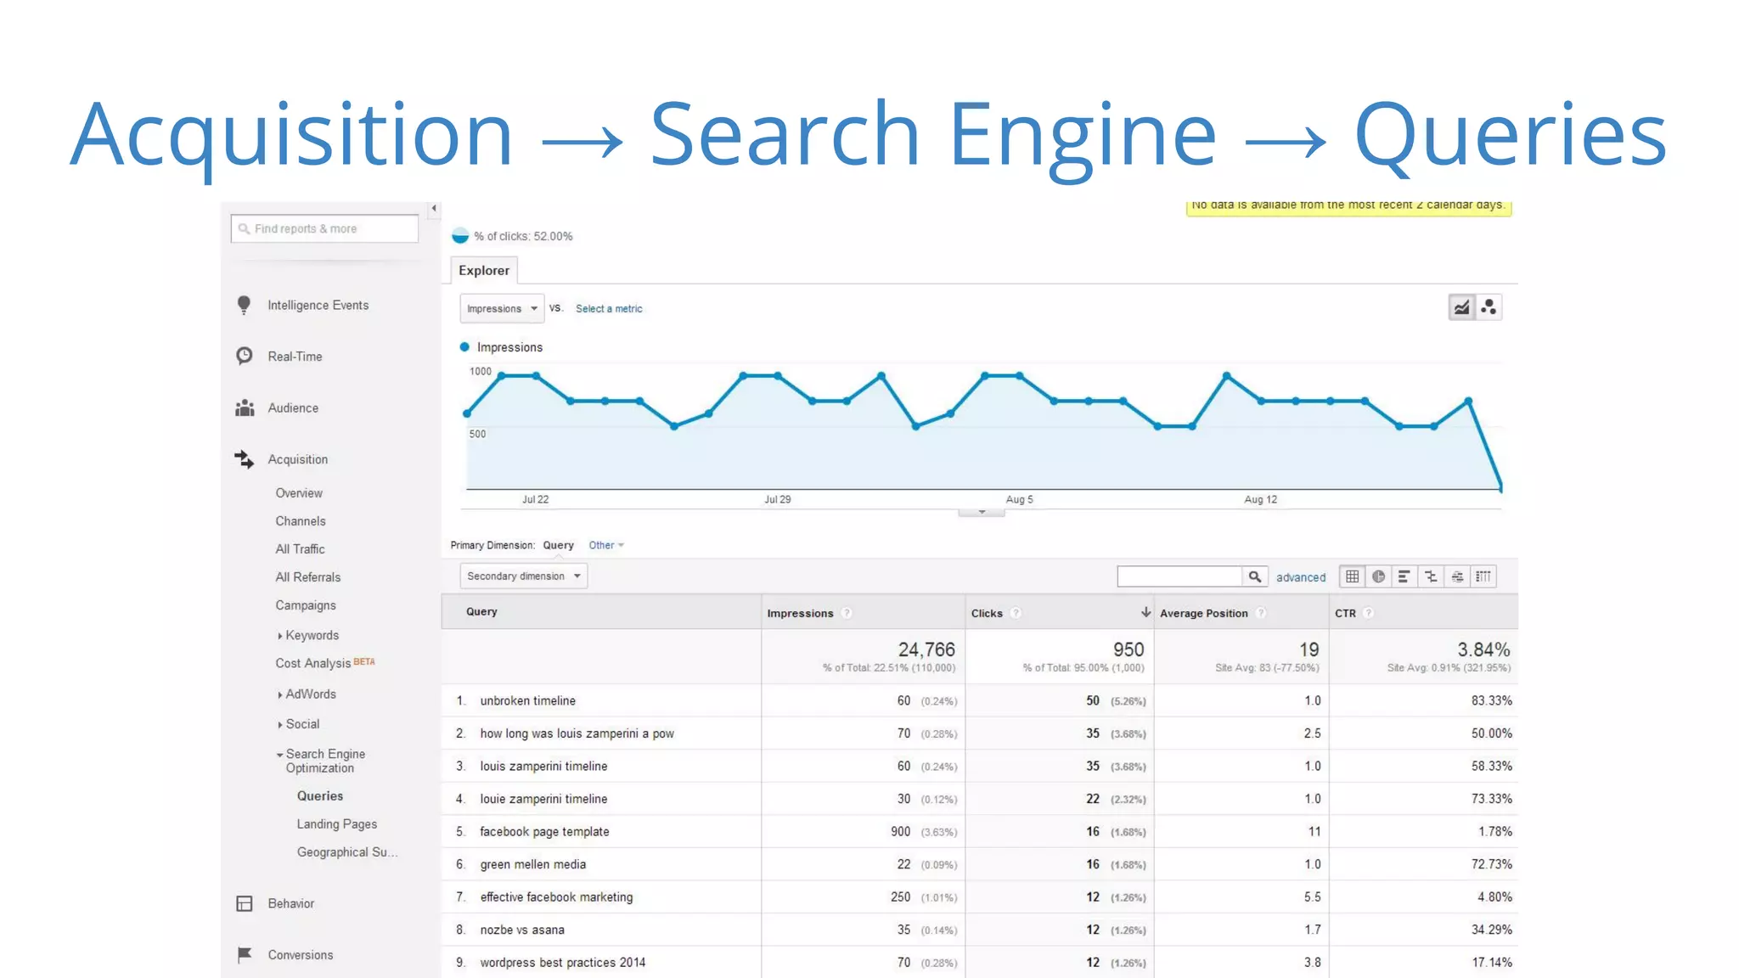Open All Traffic report
1739x978 pixels.
[300, 549]
